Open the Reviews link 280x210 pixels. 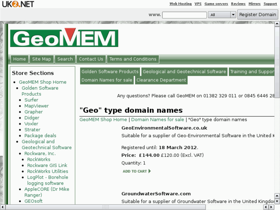click(238, 4)
